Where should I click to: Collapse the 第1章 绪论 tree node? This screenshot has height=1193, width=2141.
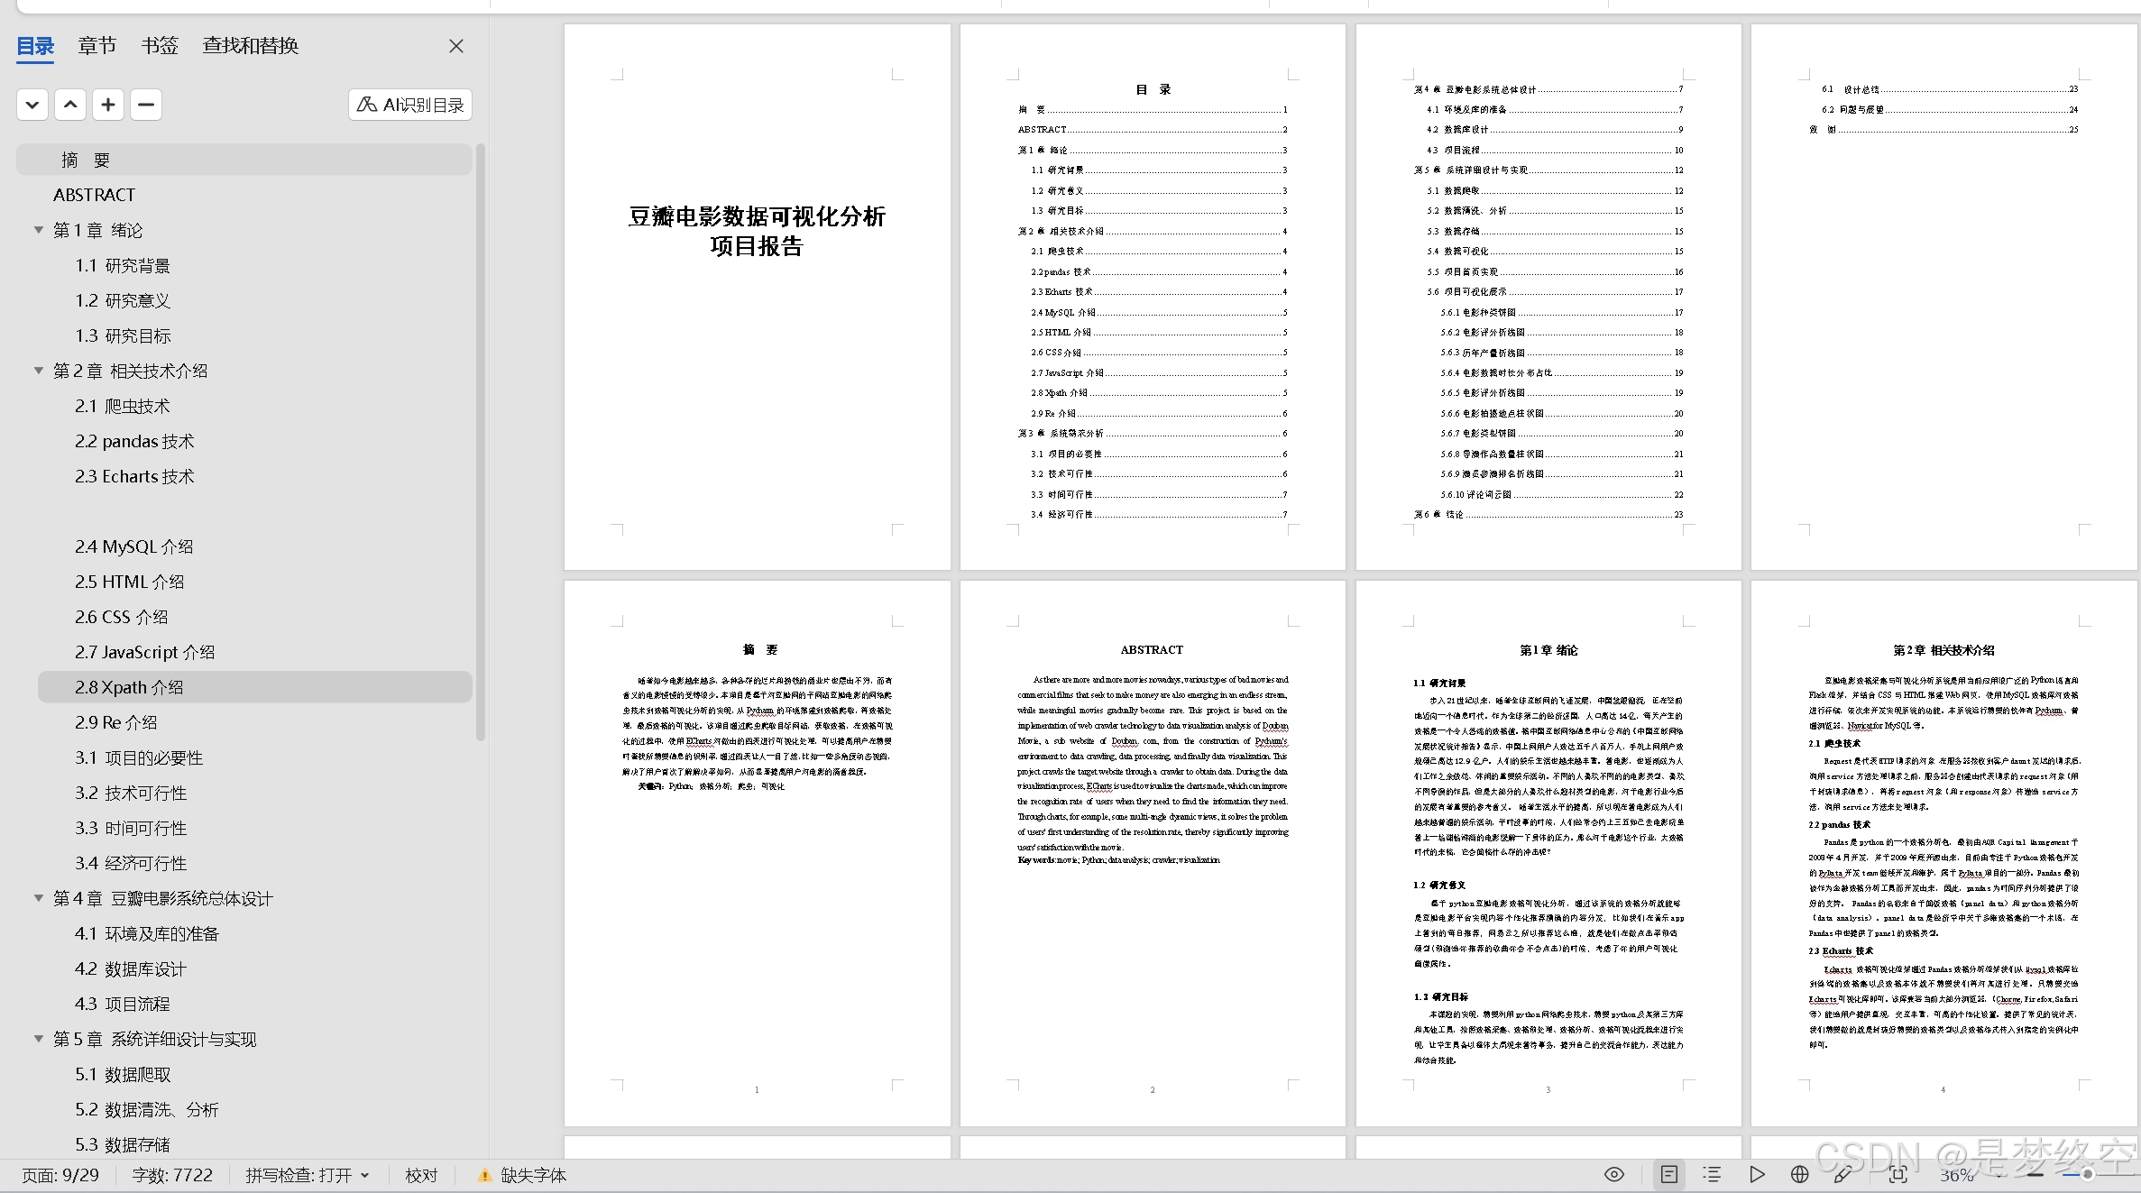point(39,230)
